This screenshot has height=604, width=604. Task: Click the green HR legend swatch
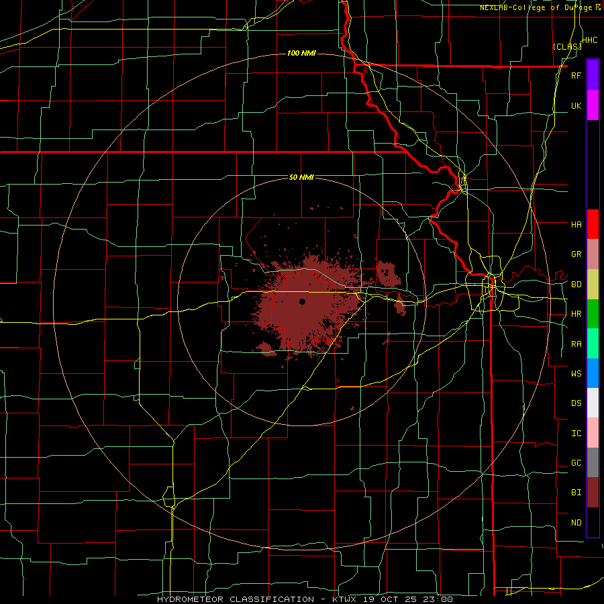[x=593, y=314]
